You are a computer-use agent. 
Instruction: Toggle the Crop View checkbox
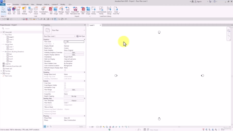(x=65, y=83)
